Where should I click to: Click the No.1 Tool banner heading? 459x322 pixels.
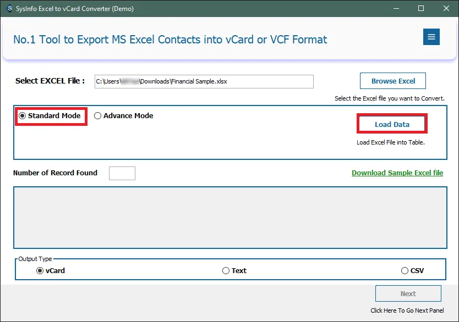(170, 40)
